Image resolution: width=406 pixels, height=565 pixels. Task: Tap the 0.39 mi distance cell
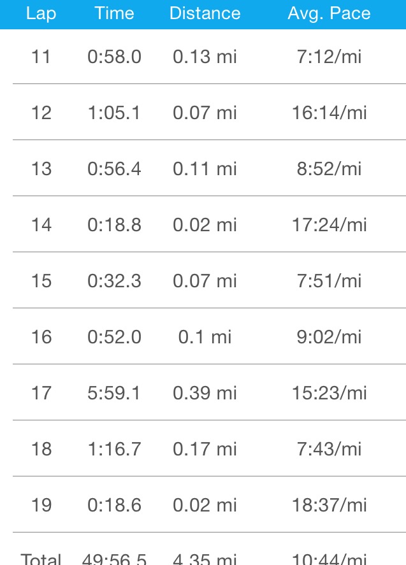[x=205, y=393]
